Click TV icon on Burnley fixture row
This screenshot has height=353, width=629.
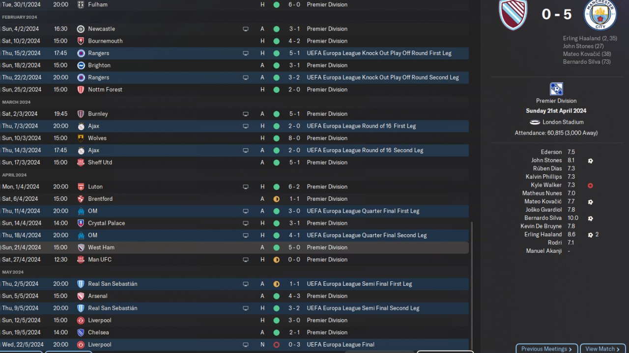click(x=246, y=114)
